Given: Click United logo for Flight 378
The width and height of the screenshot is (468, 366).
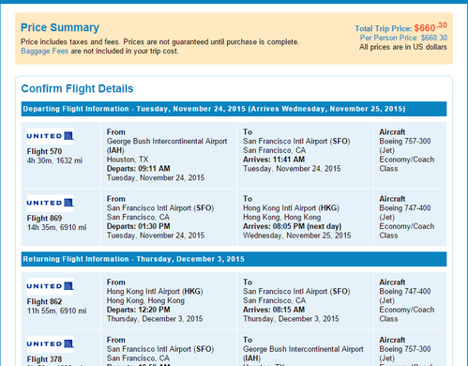Looking at the screenshot, I should tap(51, 344).
